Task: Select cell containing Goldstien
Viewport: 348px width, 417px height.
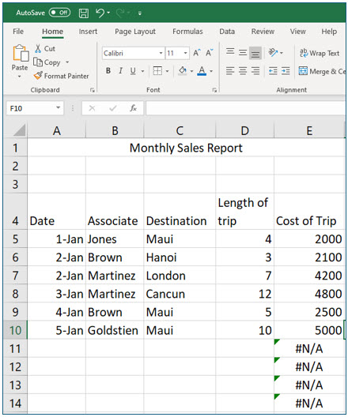Action: click(115, 330)
